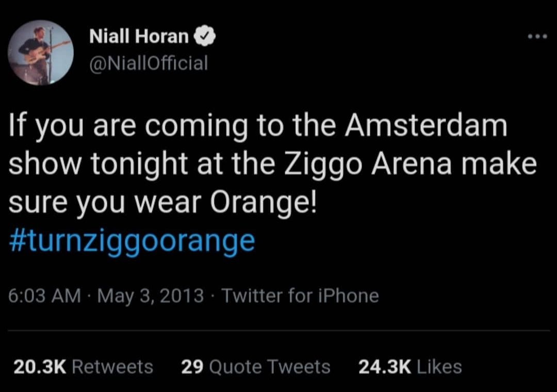Open the Niall Horan display name
The width and height of the screenshot is (557, 392).
139,36
